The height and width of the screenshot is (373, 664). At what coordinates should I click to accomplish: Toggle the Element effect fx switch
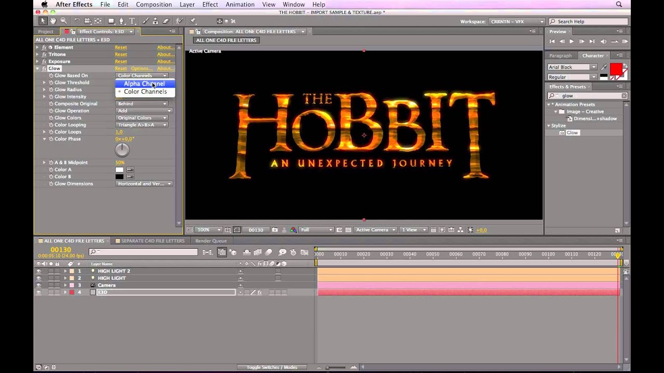tap(44, 47)
